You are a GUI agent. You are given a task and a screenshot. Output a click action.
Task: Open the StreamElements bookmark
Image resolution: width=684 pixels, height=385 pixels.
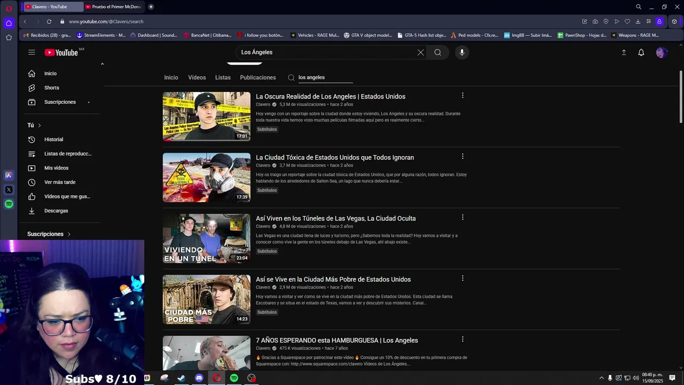(101, 35)
